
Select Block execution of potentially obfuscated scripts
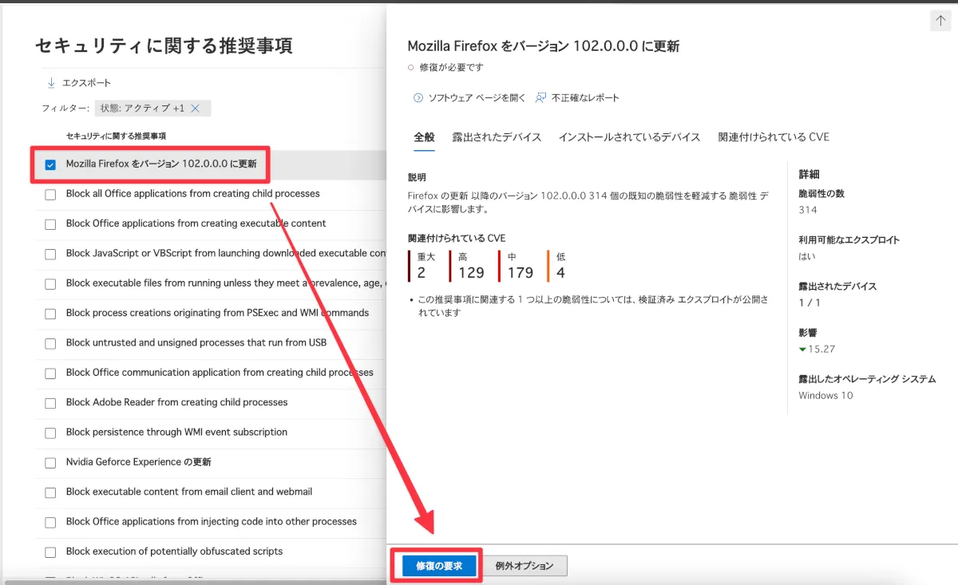click(174, 551)
